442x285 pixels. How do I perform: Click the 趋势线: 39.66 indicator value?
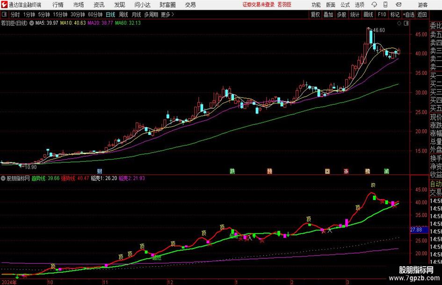click(45, 178)
